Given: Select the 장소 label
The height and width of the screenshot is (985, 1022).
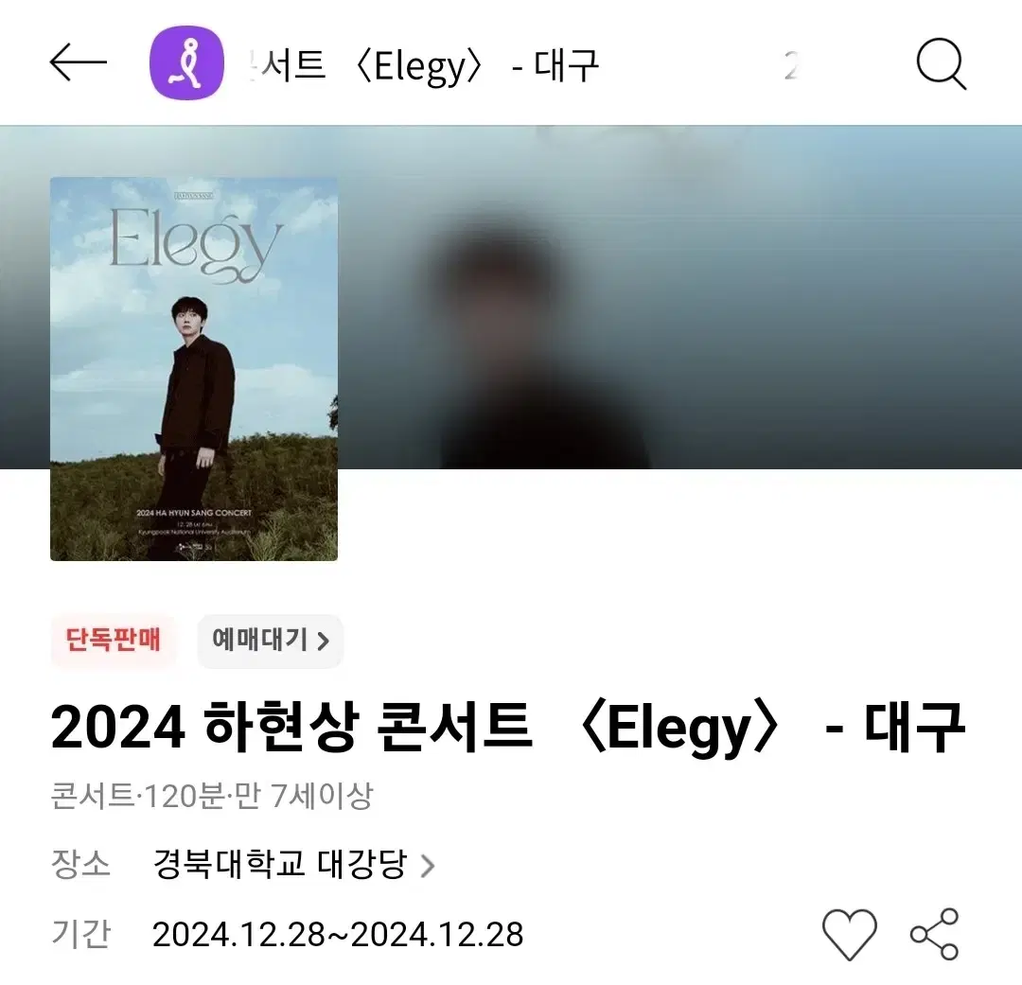Looking at the screenshot, I should click(x=80, y=864).
